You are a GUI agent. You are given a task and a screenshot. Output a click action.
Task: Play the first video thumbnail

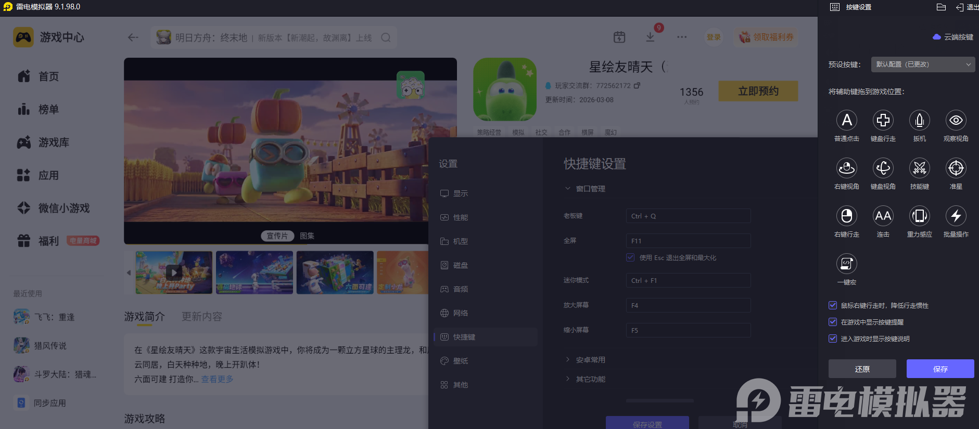(174, 272)
